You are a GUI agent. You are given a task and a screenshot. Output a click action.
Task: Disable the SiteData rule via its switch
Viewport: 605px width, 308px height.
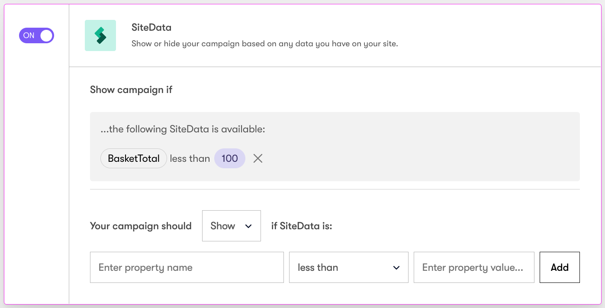pos(36,35)
